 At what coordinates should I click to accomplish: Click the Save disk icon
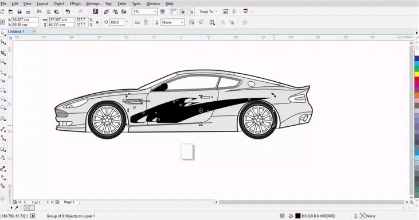pos(19,11)
